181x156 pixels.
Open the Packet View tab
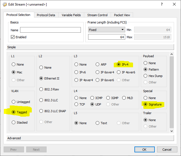coord(122,15)
